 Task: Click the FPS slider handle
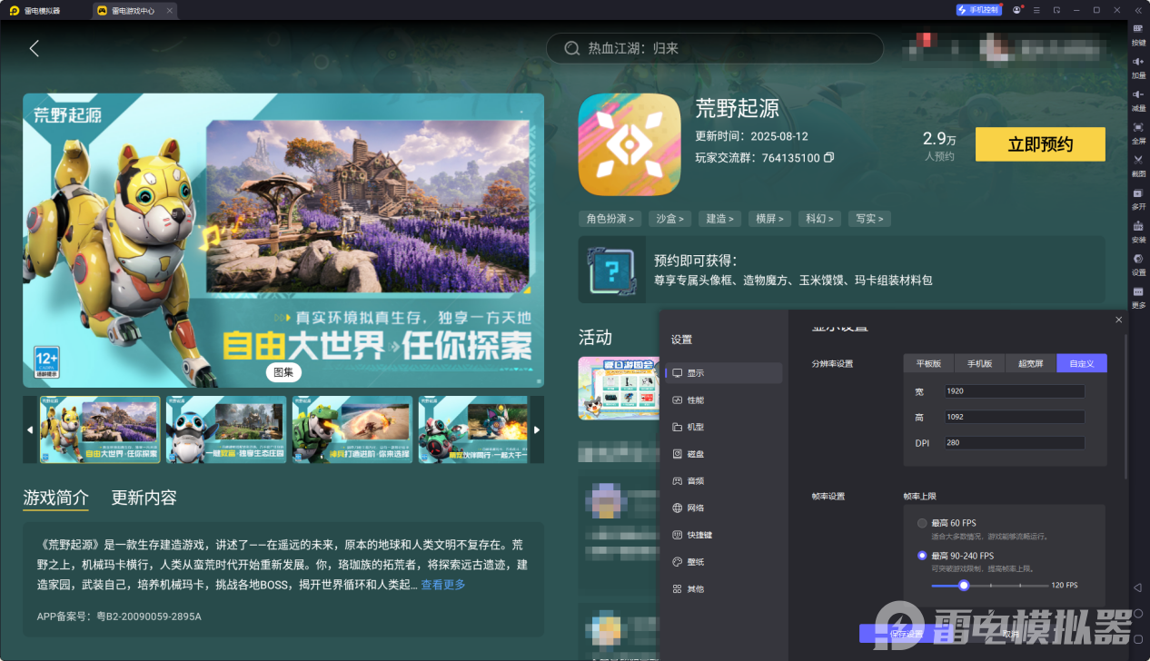point(964,586)
